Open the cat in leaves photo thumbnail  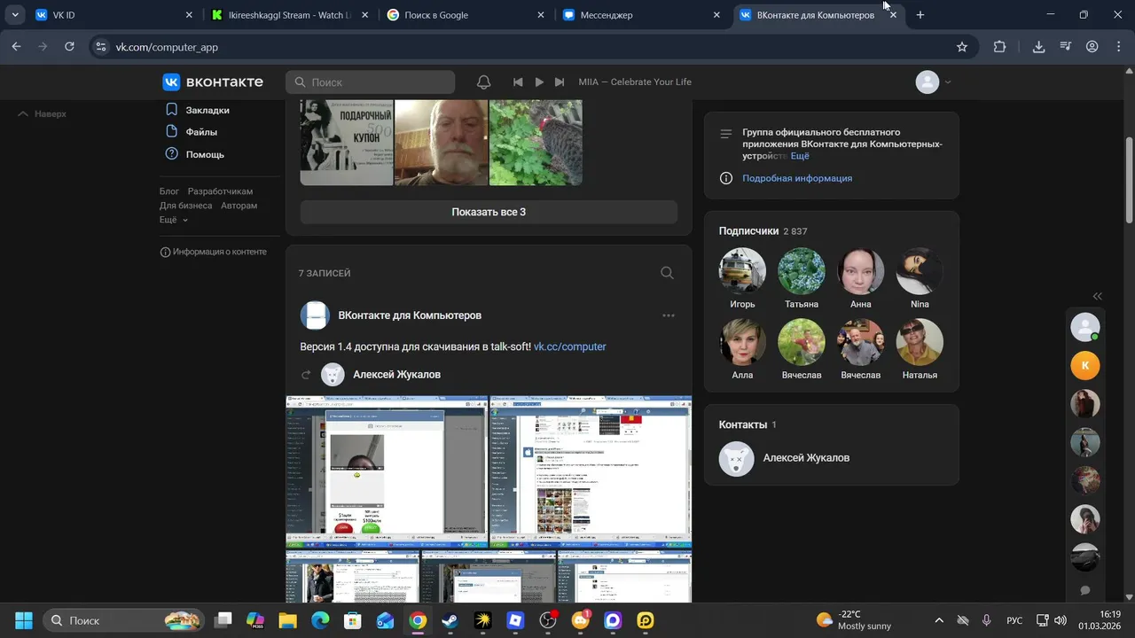click(536, 142)
